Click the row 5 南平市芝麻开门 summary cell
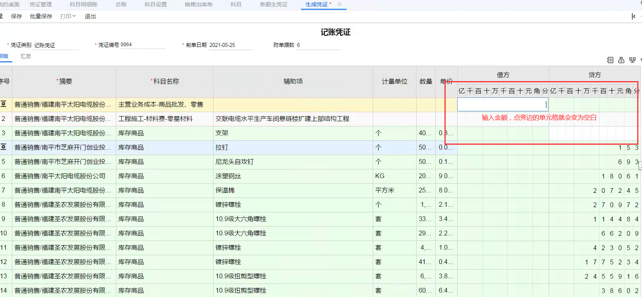The width and height of the screenshot is (642, 297). (64, 162)
